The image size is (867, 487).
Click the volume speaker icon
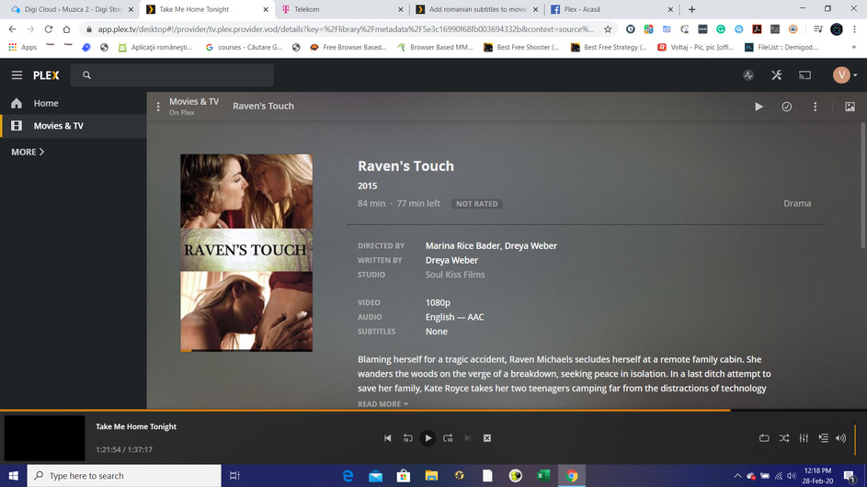(841, 438)
